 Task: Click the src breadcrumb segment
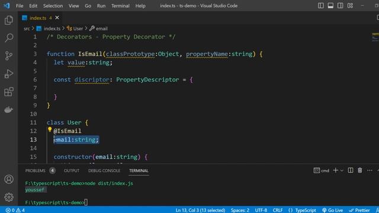(27, 28)
